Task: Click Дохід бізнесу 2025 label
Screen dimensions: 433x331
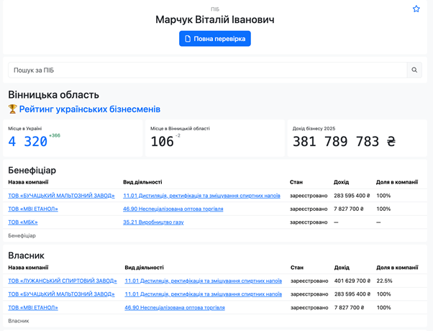Action: pos(314,129)
